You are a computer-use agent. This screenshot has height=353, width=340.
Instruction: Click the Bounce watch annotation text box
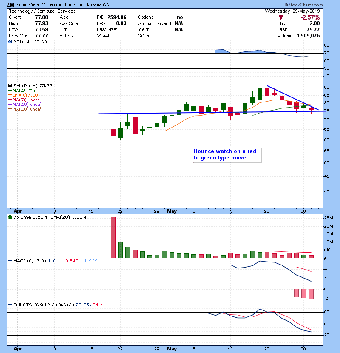pyautogui.click(x=227, y=155)
